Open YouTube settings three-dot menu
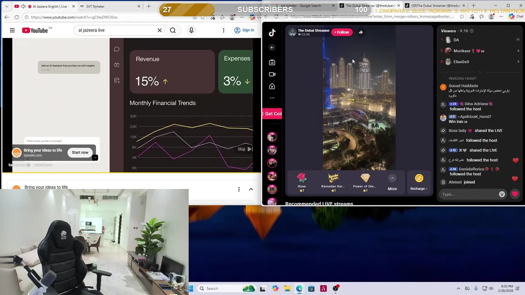Viewport: 525px width, 295px height. coord(224,30)
